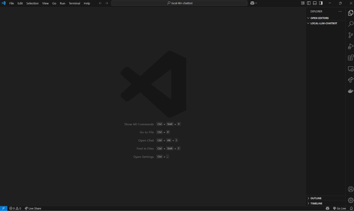Open Live Share view in activity bar
Screen dimensions: 354x211
[351, 80]
